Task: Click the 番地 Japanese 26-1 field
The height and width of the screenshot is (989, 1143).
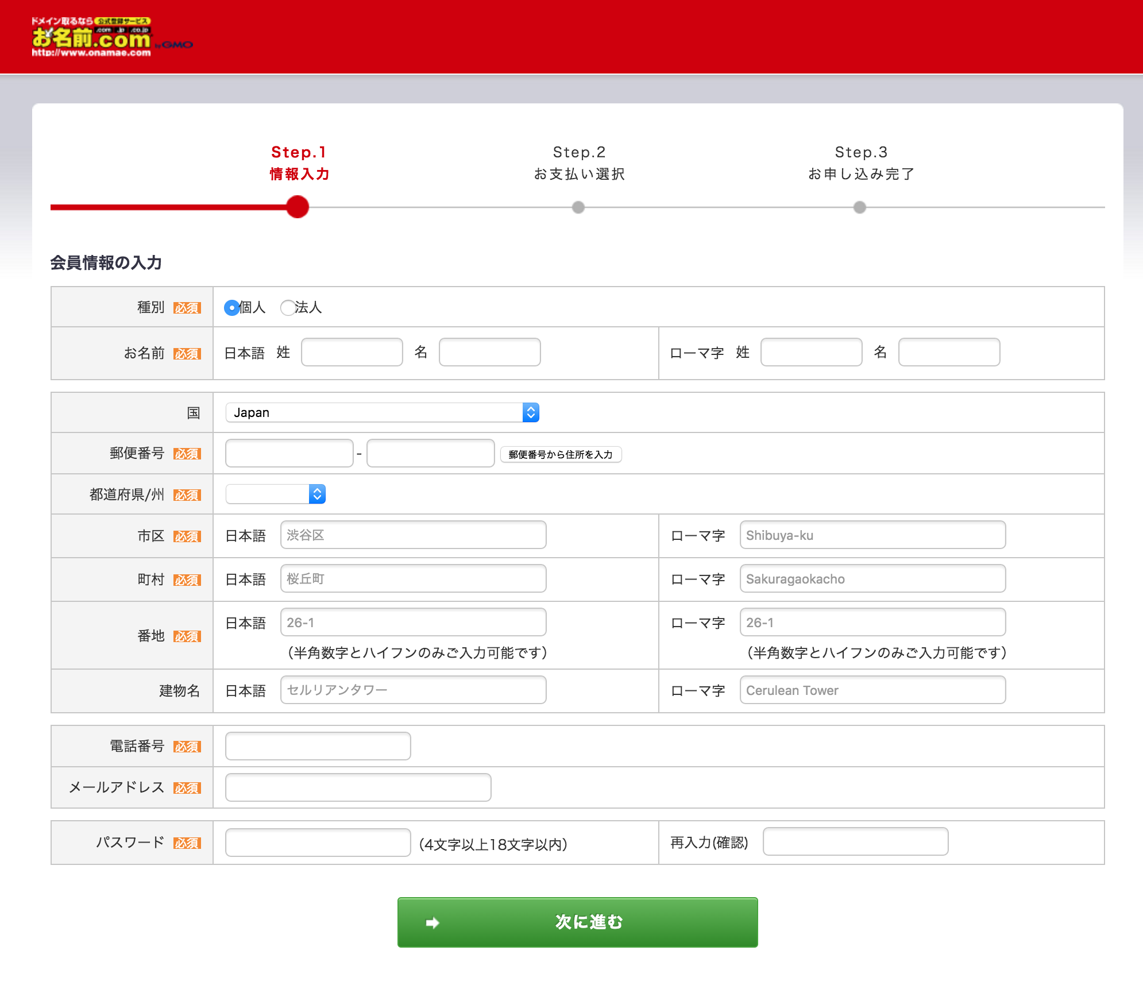Action: point(414,622)
